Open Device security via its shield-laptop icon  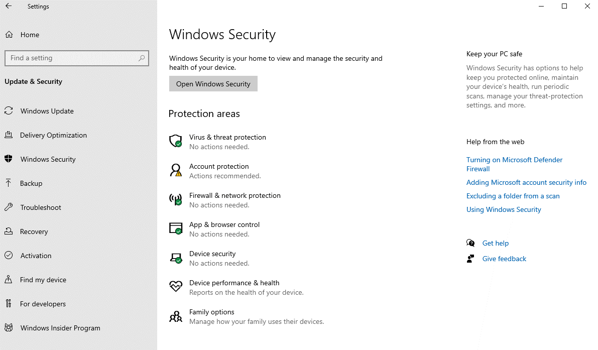175,258
